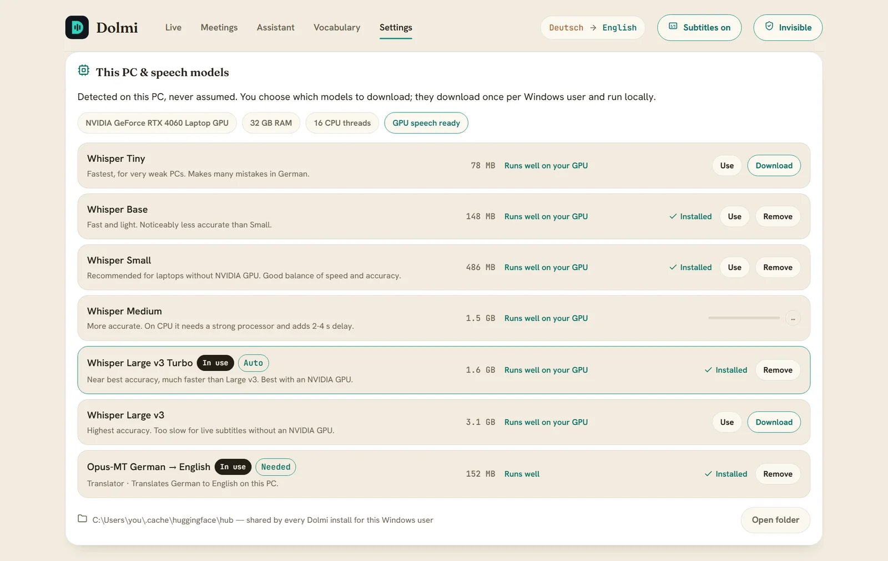Image resolution: width=888 pixels, height=561 pixels.
Task: Download the Whisper Large v3 model
Action: pyautogui.click(x=774, y=422)
